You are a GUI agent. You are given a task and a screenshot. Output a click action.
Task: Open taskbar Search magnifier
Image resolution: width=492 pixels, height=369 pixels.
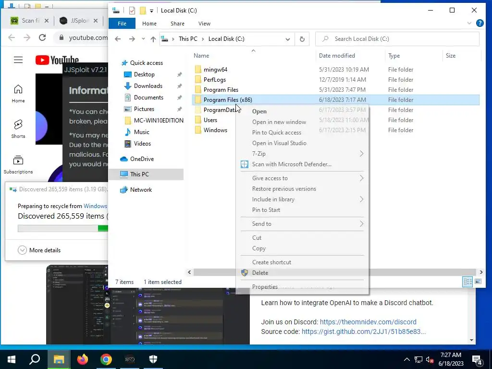pos(35,359)
